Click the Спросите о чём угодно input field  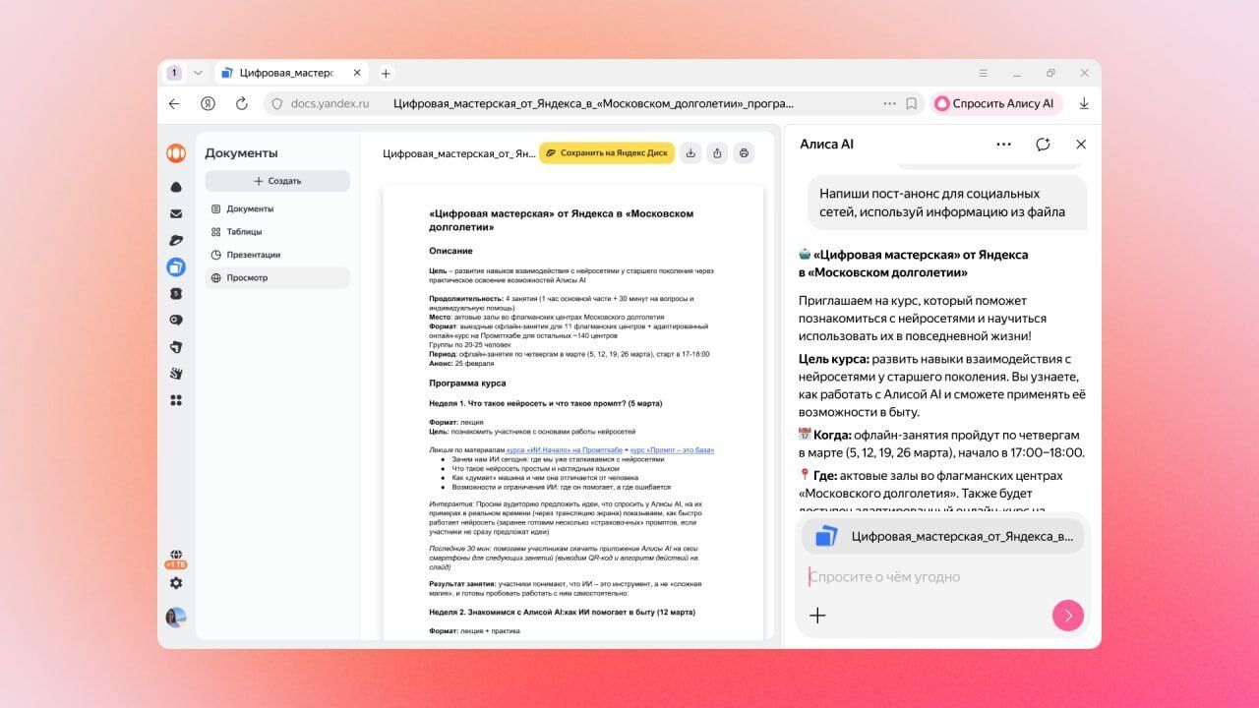pos(915,576)
